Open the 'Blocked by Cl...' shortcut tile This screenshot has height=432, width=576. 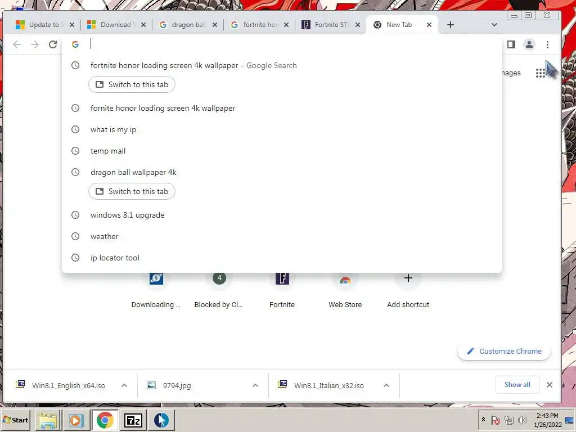219,290
